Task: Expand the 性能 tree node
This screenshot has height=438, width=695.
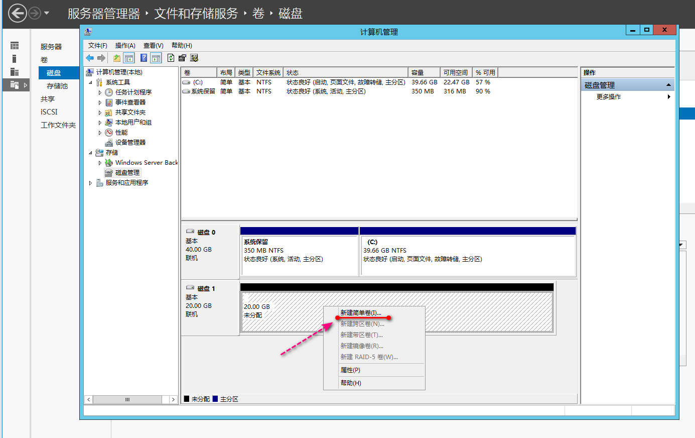Action: coord(100,133)
